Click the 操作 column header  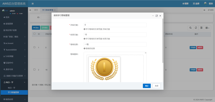(x=196, y=34)
